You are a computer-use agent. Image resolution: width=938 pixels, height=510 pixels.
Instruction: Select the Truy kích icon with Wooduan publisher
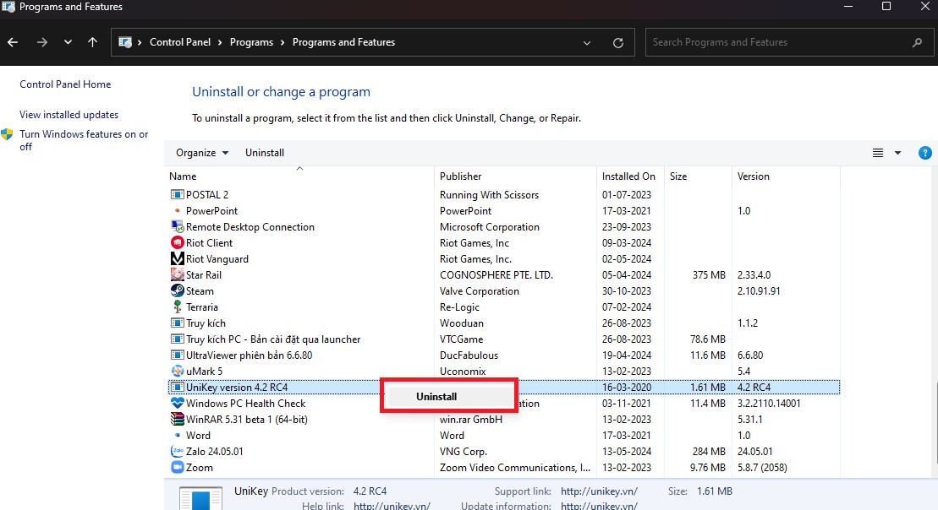[x=177, y=323]
